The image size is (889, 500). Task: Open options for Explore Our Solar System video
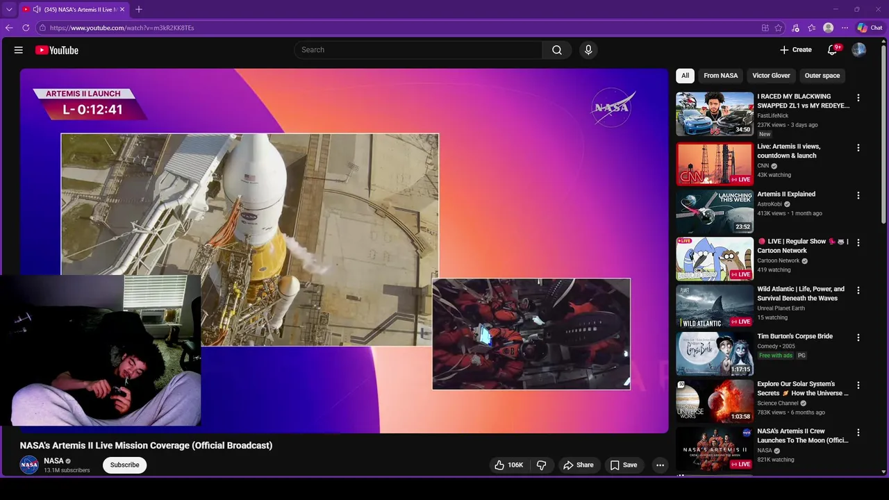point(858,385)
